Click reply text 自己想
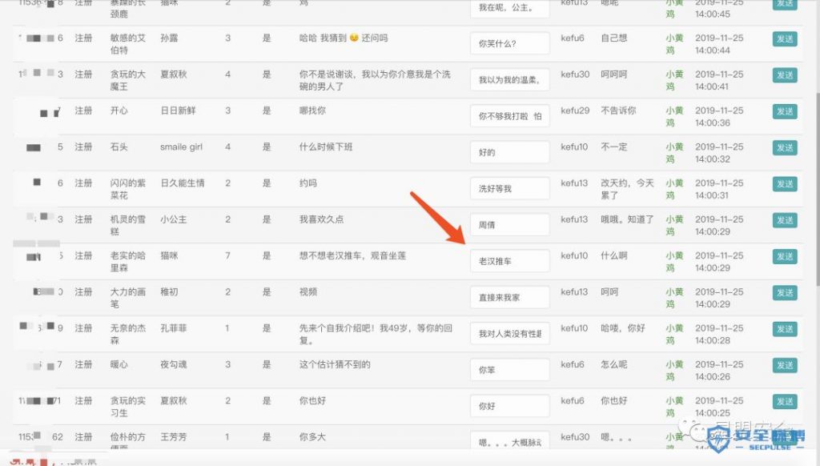The height and width of the screenshot is (466, 820). (613, 38)
